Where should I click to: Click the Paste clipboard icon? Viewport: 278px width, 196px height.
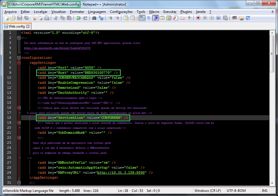pyautogui.click(x=69, y=18)
